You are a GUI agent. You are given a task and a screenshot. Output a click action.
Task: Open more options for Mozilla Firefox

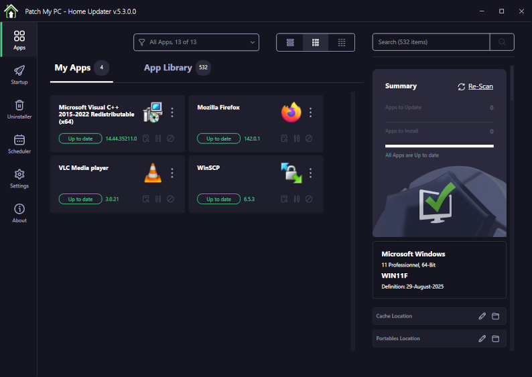tap(310, 112)
